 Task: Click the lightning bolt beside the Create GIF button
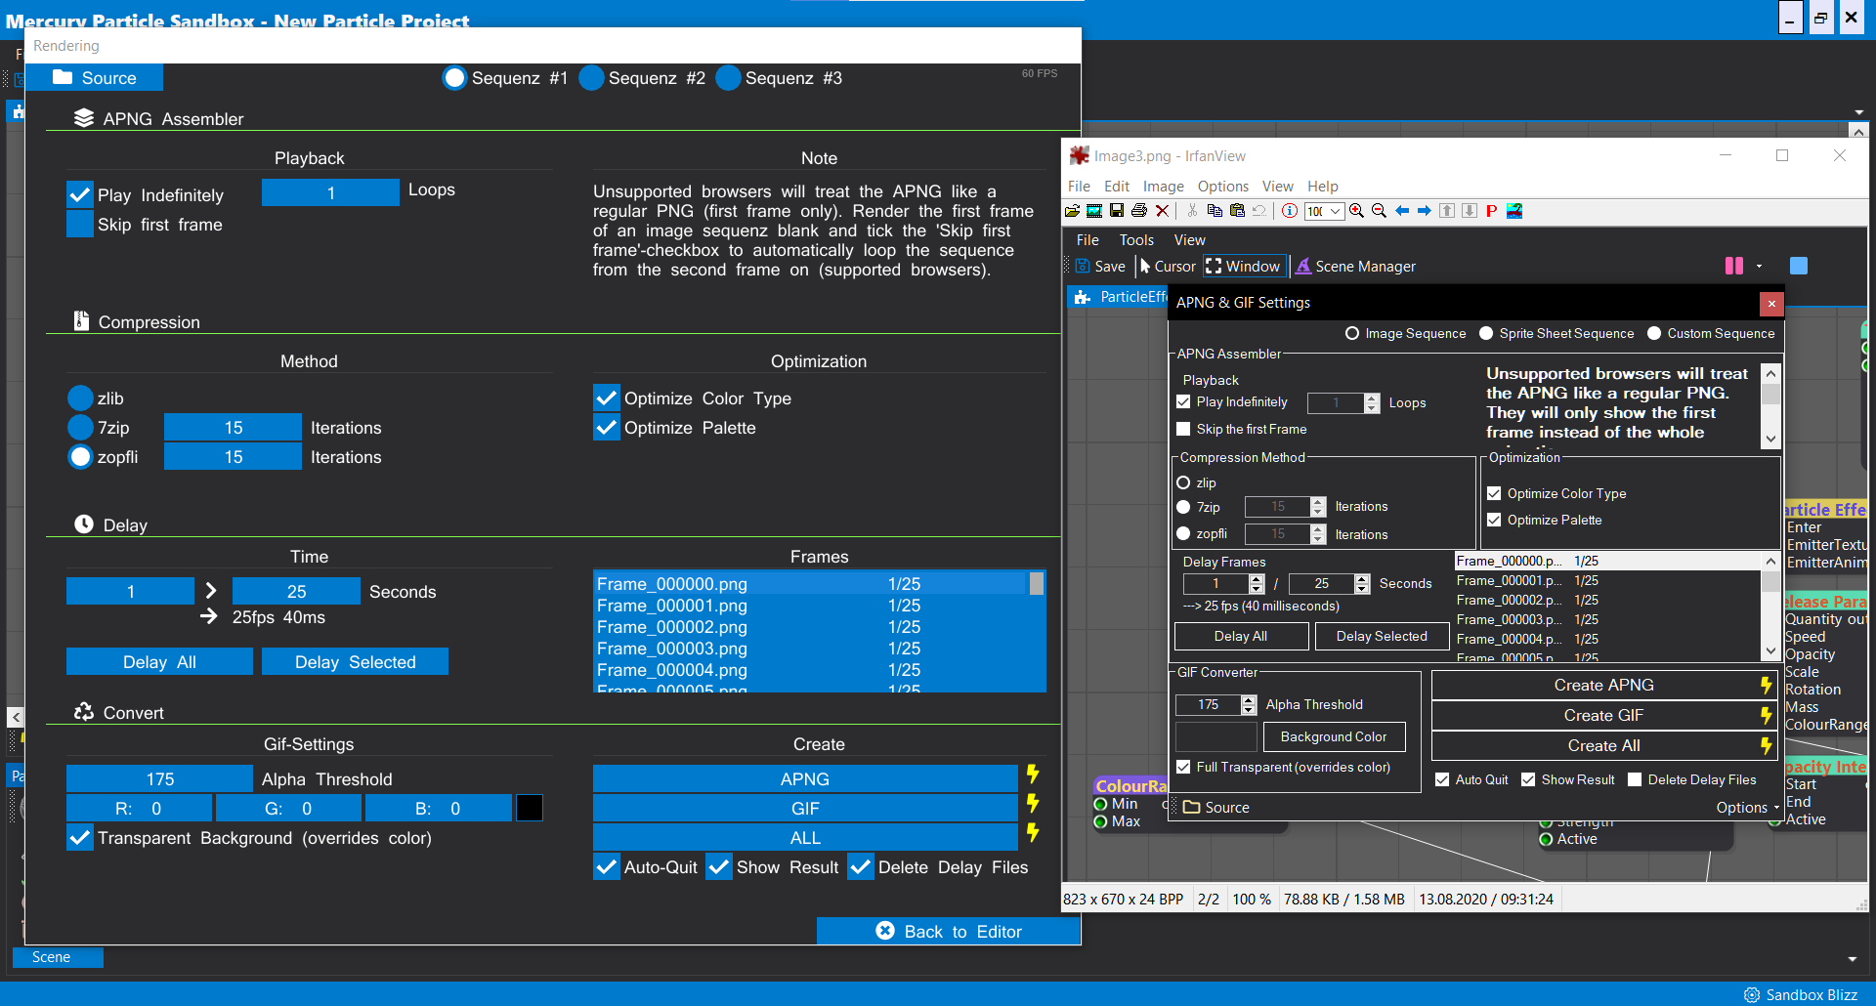tap(1766, 715)
